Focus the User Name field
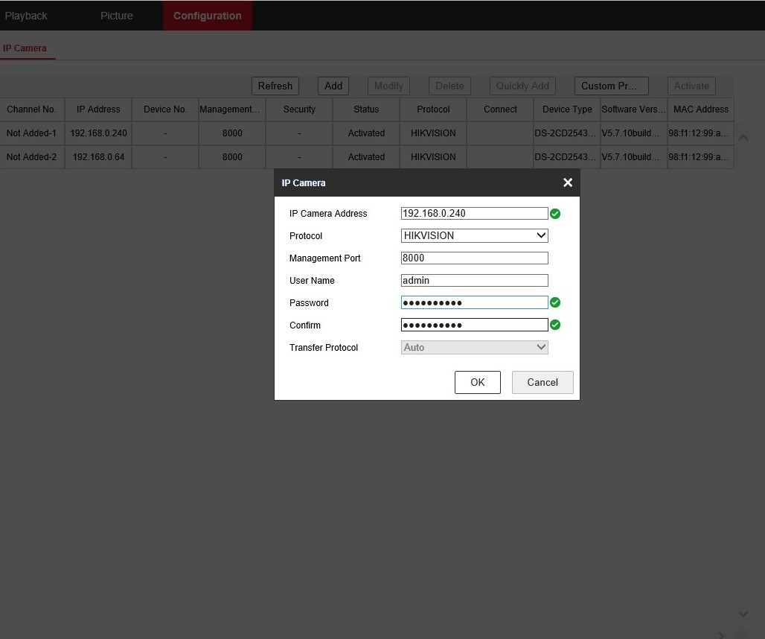Screen dimensions: 765x639 click(474, 281)
